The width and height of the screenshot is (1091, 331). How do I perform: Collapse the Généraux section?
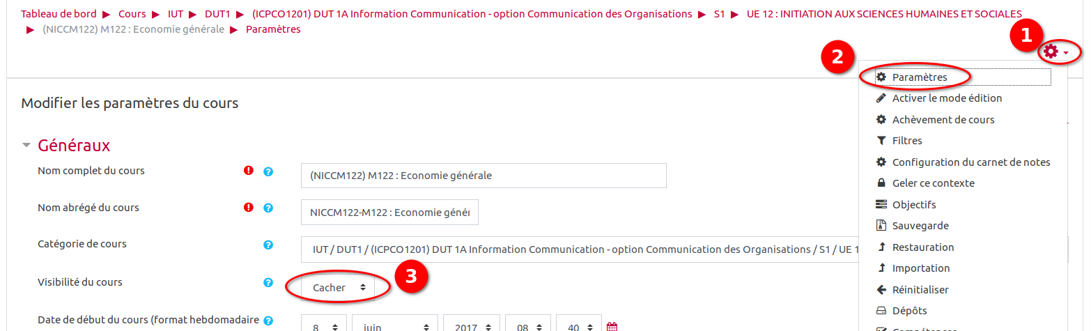(27, 146)
